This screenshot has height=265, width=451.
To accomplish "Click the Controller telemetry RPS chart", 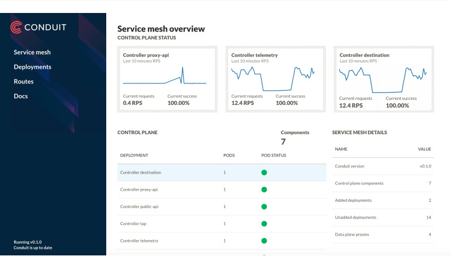I will point(272,78).
